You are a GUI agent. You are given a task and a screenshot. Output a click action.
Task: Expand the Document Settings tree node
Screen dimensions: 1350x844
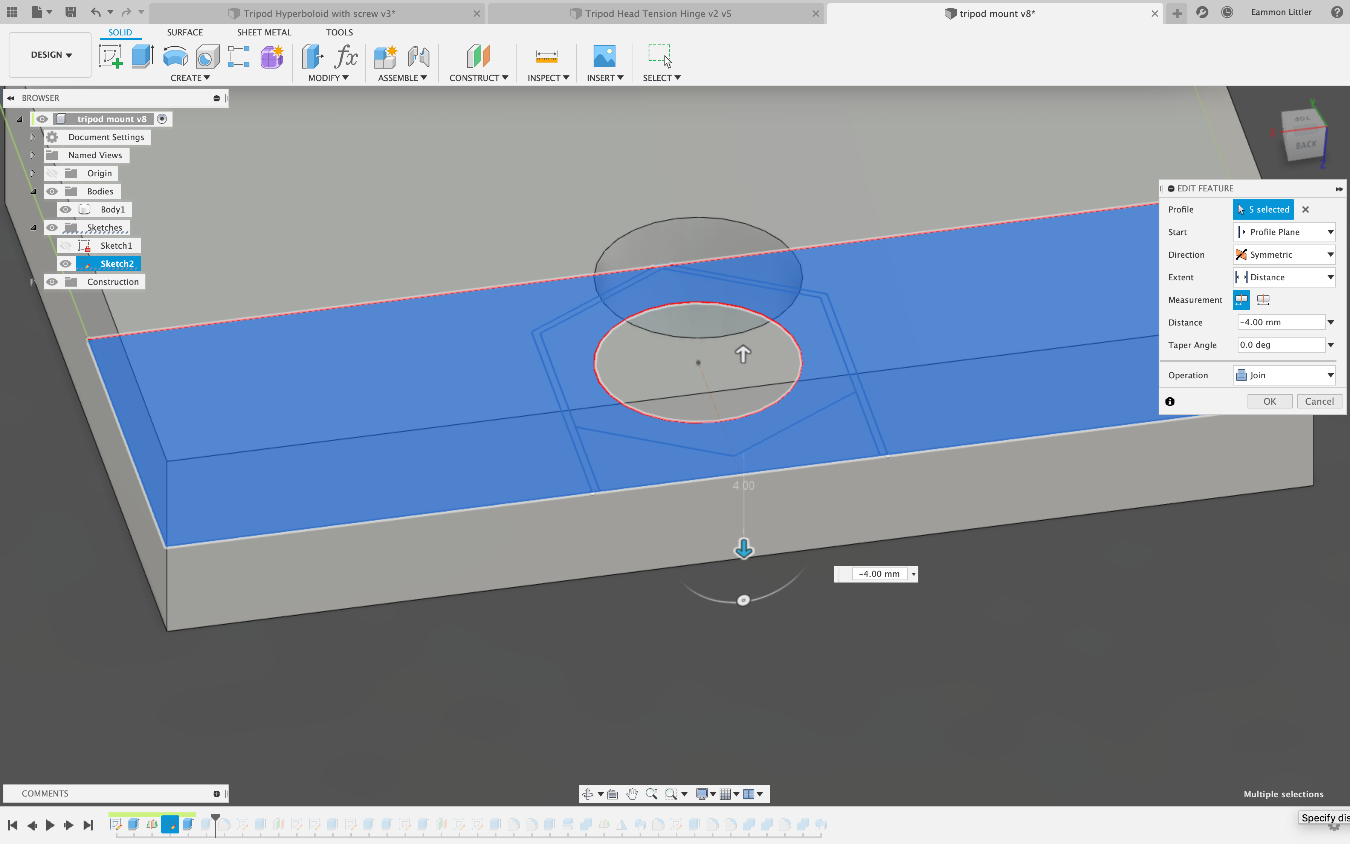33,137
